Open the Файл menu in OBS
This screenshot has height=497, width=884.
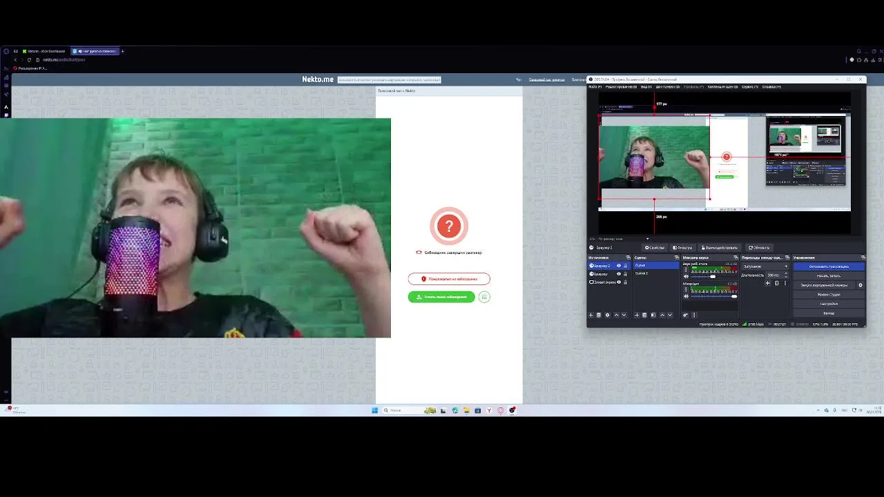595,87
